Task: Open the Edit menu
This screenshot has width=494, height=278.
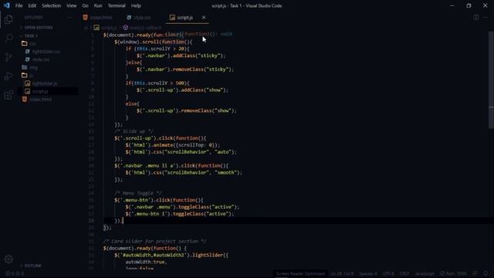Action: tap(32, 5)
